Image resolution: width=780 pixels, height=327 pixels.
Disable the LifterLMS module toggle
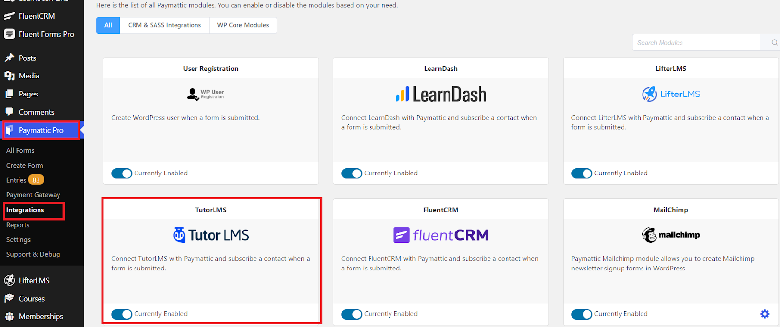582,173
